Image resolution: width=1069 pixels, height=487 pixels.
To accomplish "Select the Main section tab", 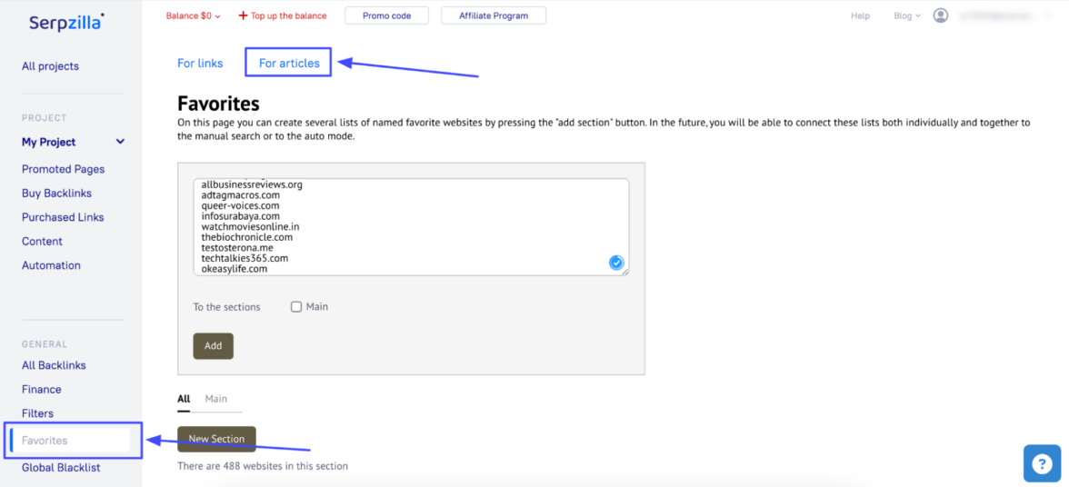I will [x=216, y=399].
